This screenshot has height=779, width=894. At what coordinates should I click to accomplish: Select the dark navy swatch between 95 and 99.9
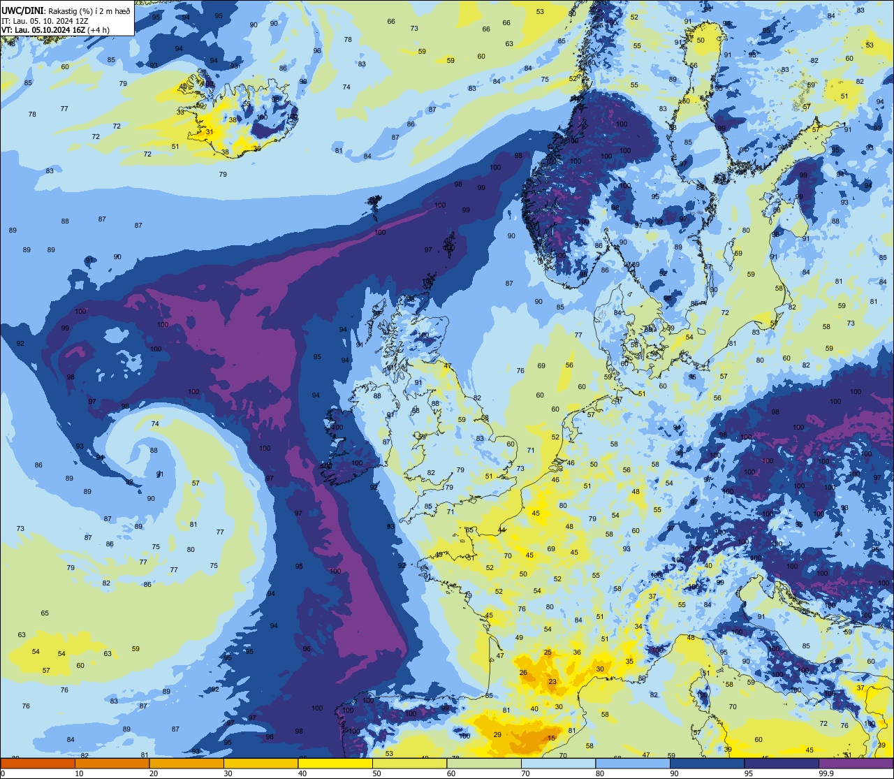(x=781, y=763)
